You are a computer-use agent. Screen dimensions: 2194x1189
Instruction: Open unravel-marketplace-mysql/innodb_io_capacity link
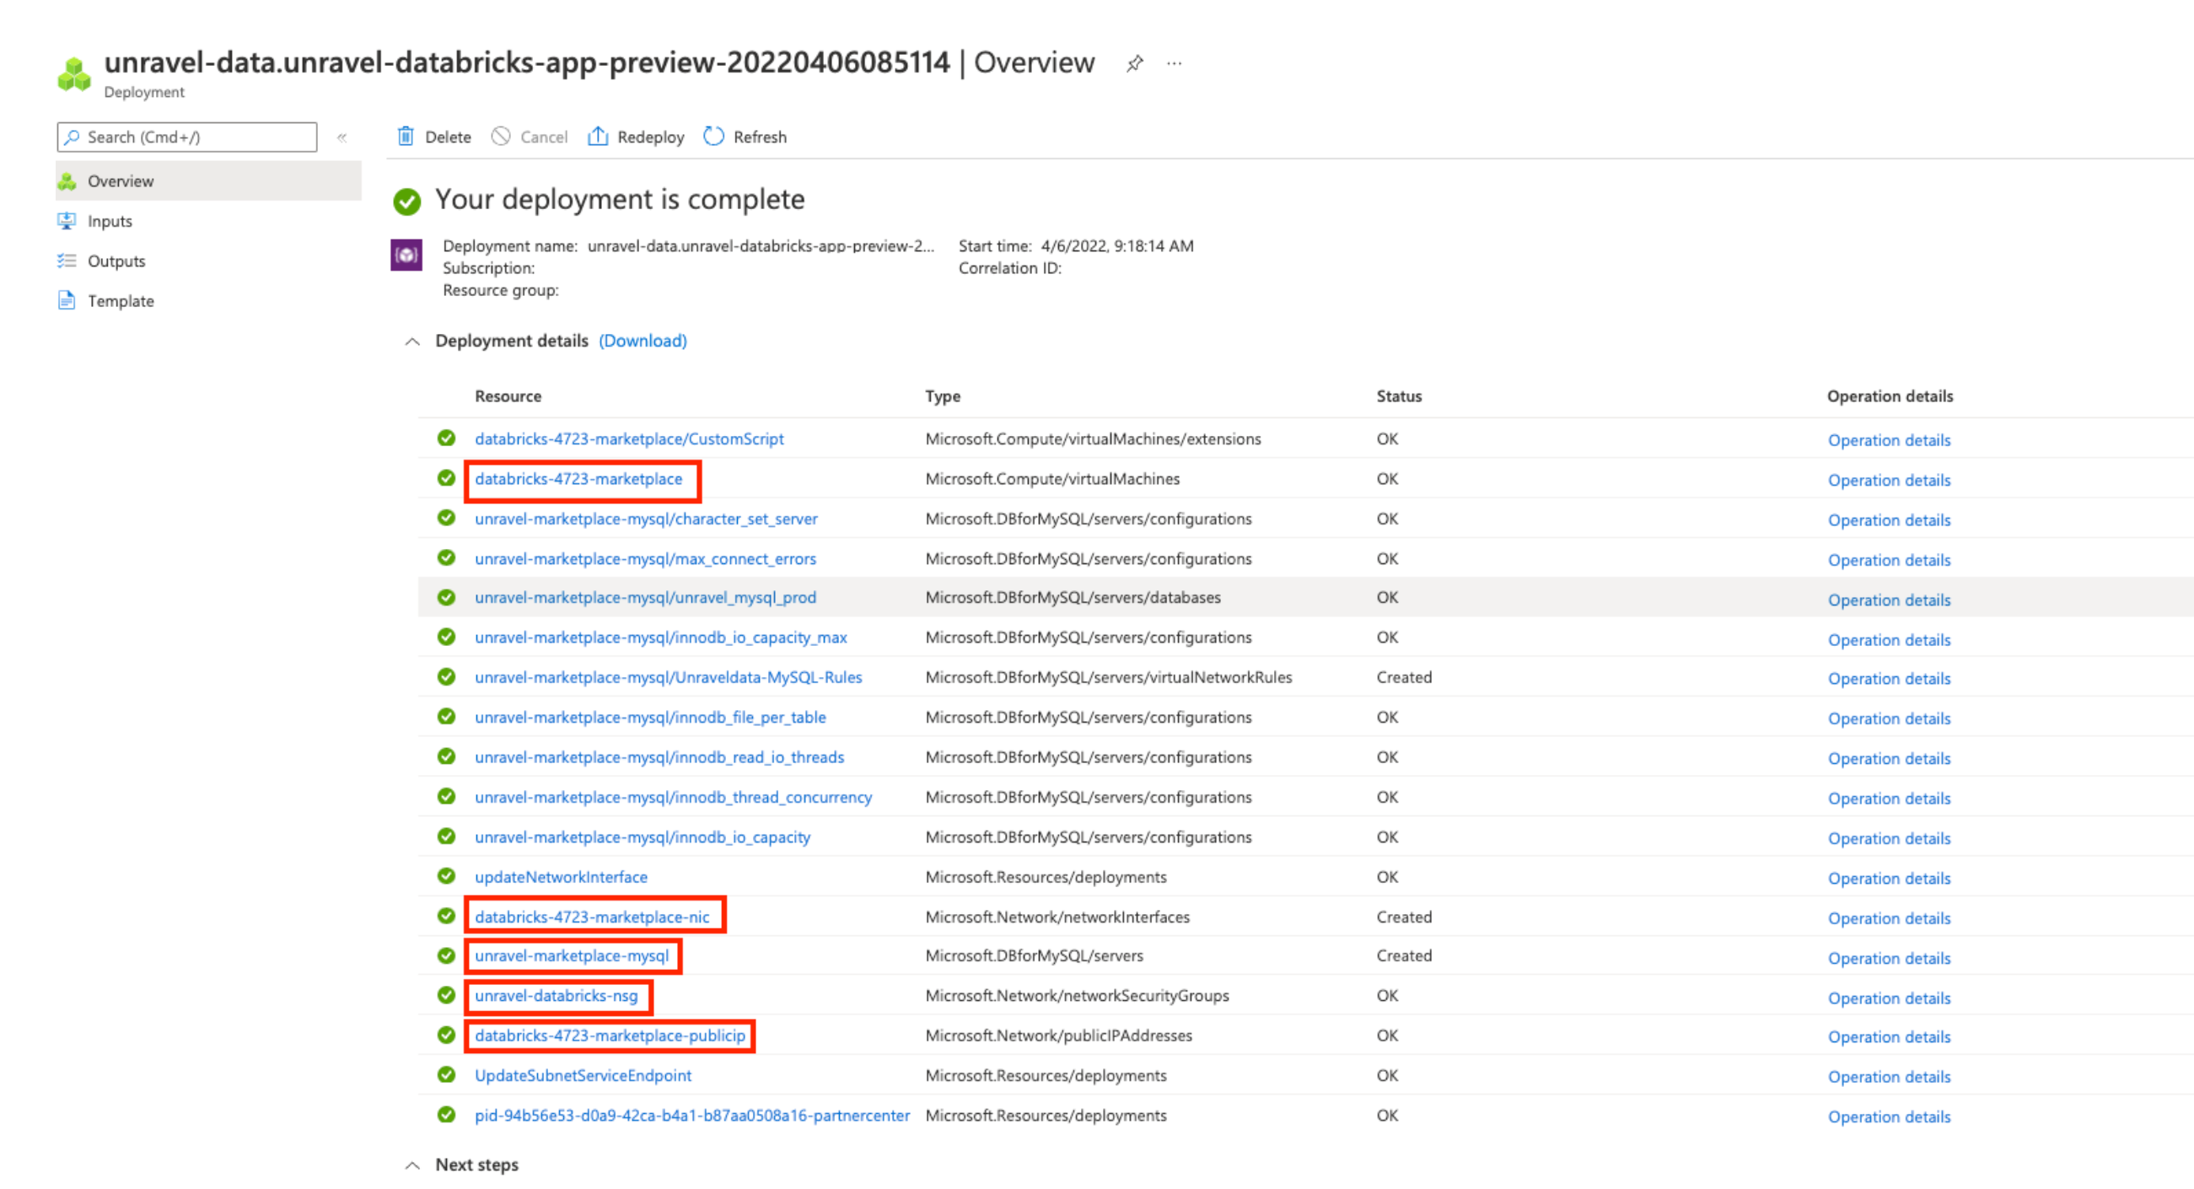click(x=643, y=837)
